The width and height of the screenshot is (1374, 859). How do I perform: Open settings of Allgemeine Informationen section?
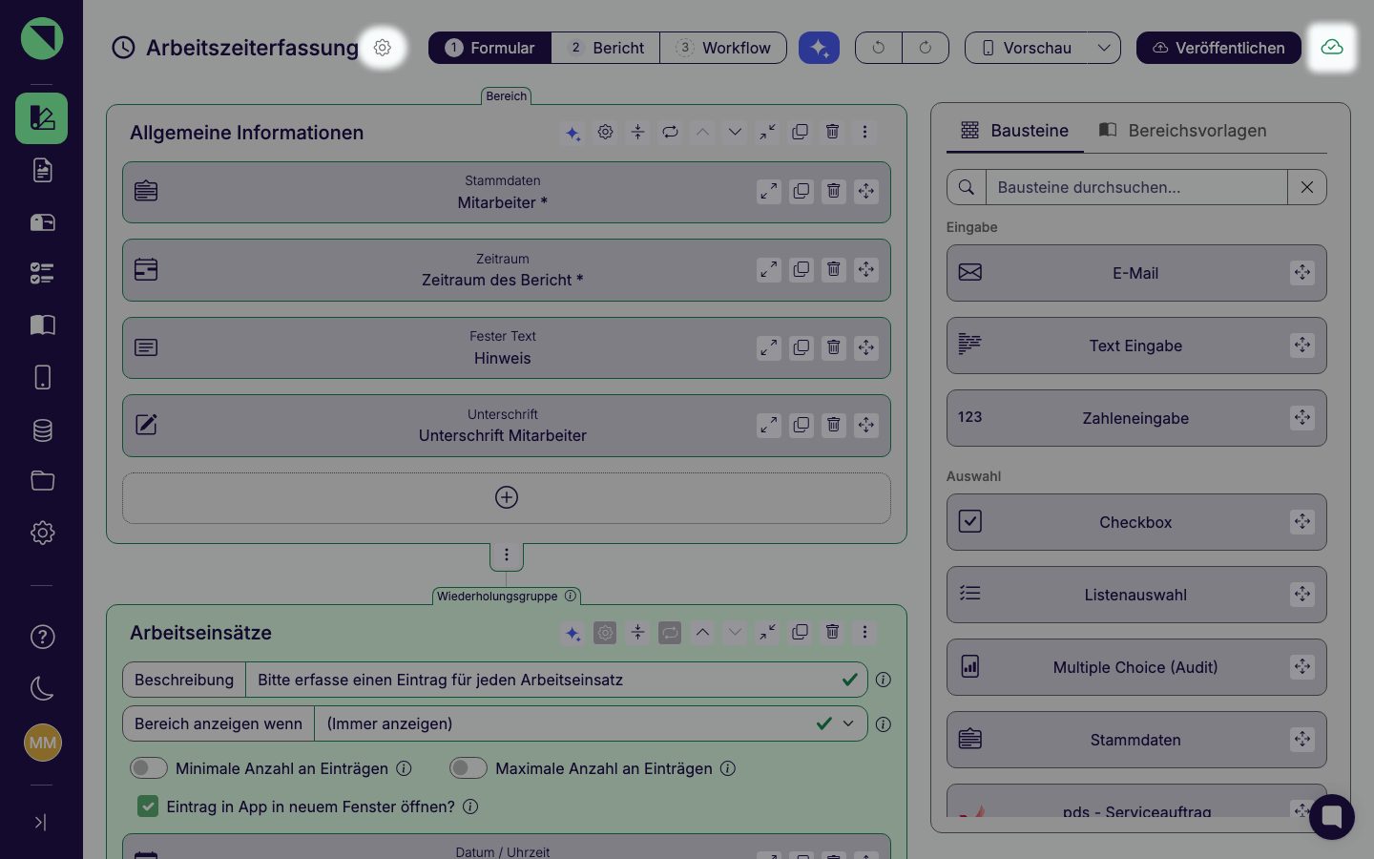pyautogui.click(x=605, y=132)
